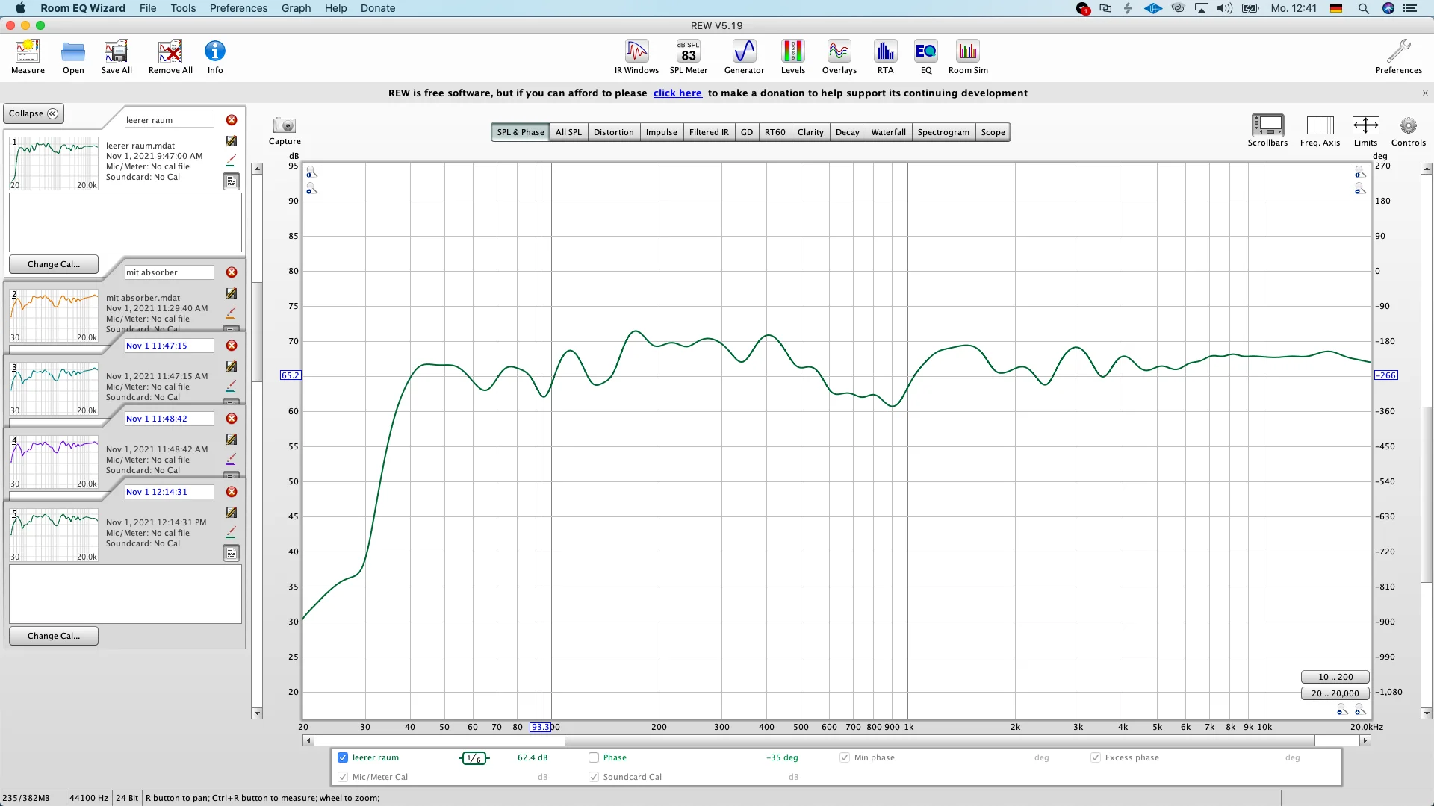The image size is (1434, 806).
Task: Click the Save All icon
Action: pyautogui.click(x=117, y=57)
